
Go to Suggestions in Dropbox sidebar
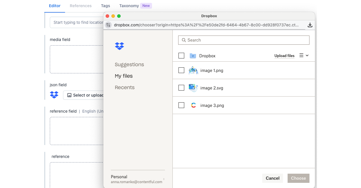129,64
